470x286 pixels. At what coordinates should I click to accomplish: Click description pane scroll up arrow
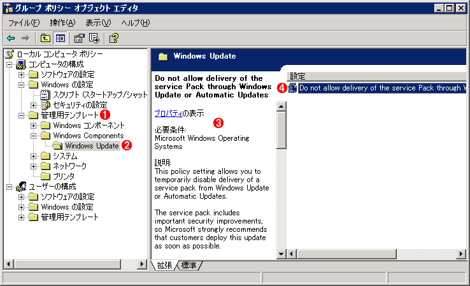281,106
